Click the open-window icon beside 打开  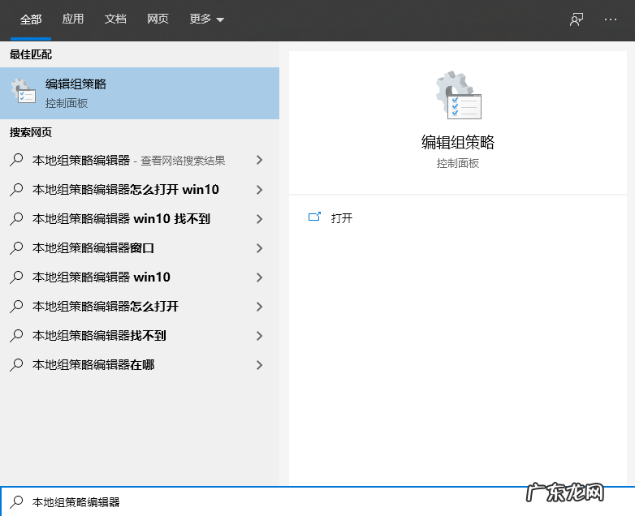coord(314,217)
